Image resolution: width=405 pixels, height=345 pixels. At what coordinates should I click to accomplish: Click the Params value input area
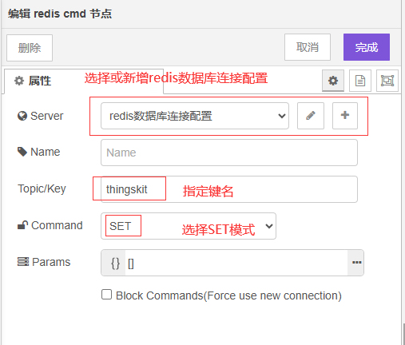coord(236,263)
